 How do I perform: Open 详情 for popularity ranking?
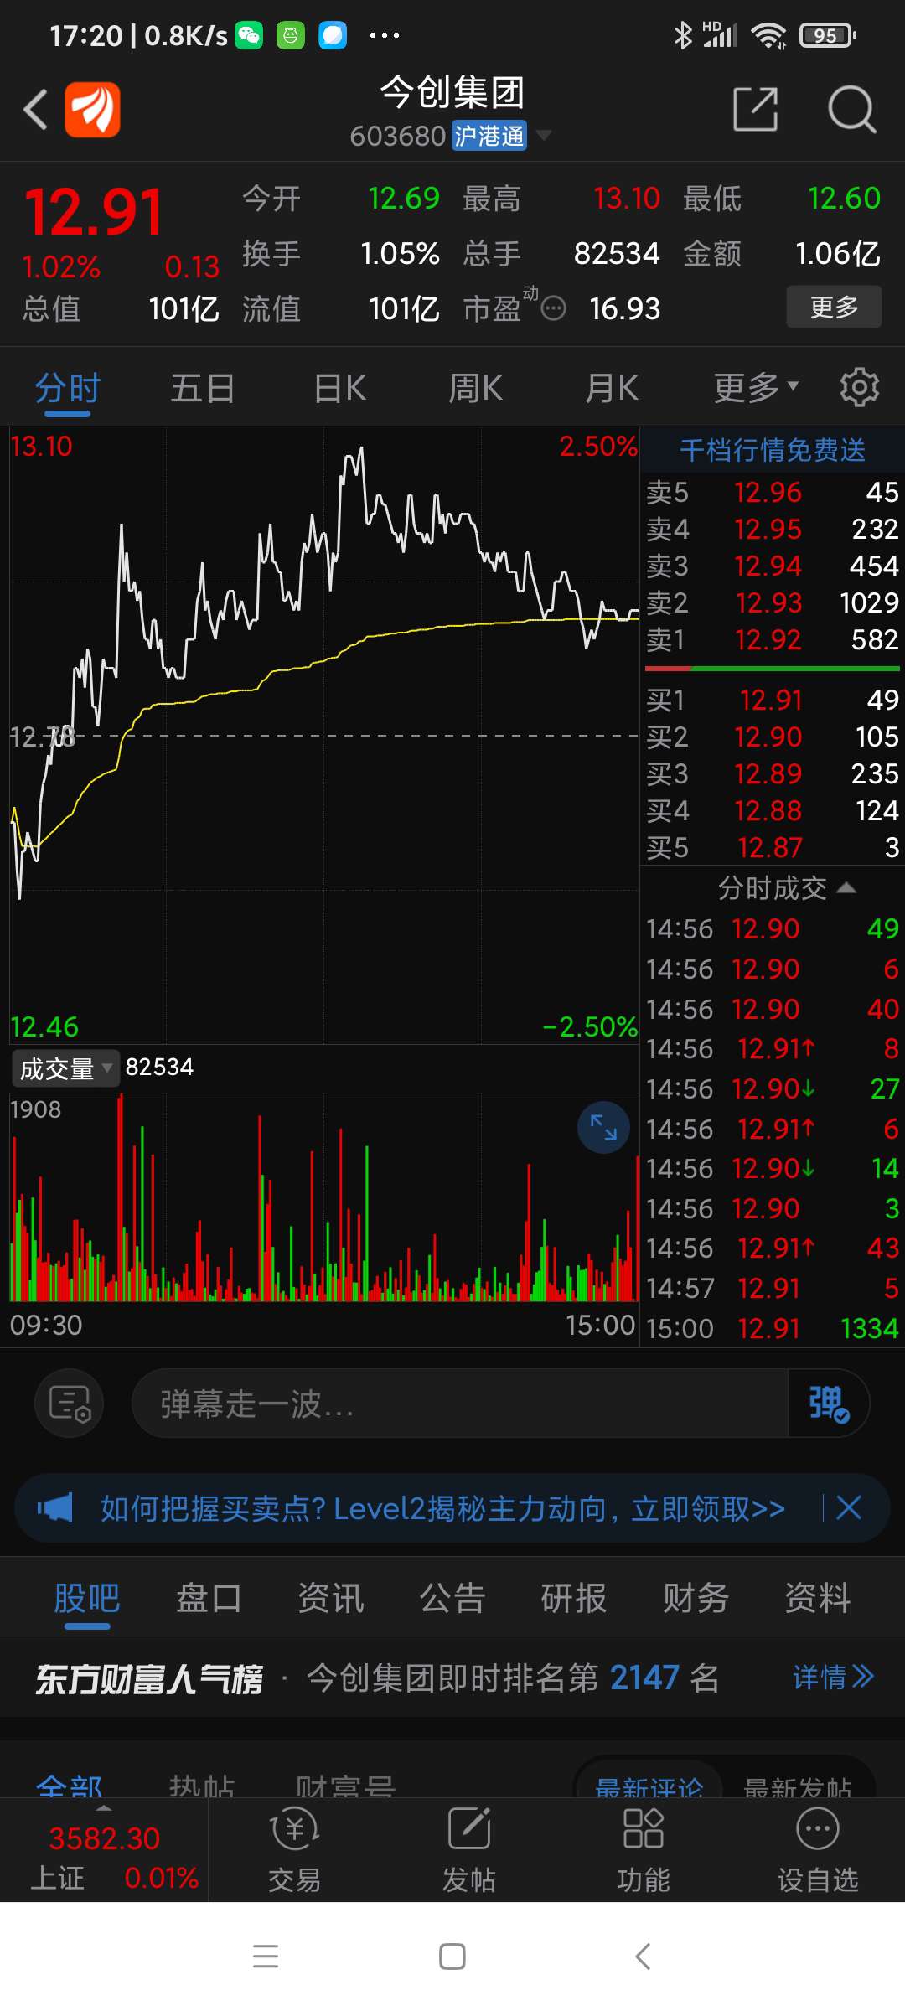833,1678
